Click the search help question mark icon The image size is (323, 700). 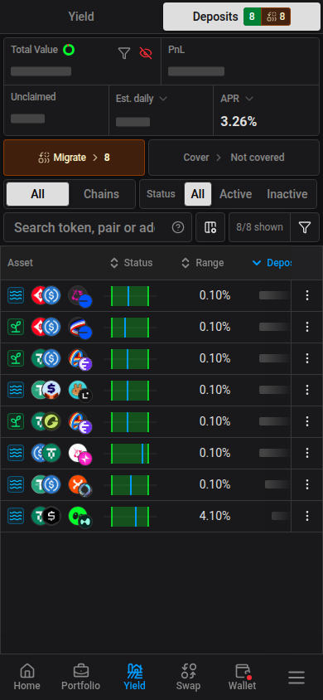click(x=178, y=227)
